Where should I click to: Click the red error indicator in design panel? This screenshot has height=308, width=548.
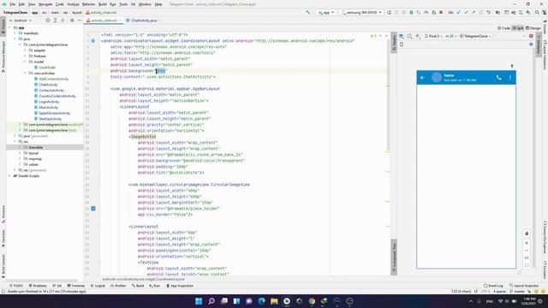coord(531,36)
